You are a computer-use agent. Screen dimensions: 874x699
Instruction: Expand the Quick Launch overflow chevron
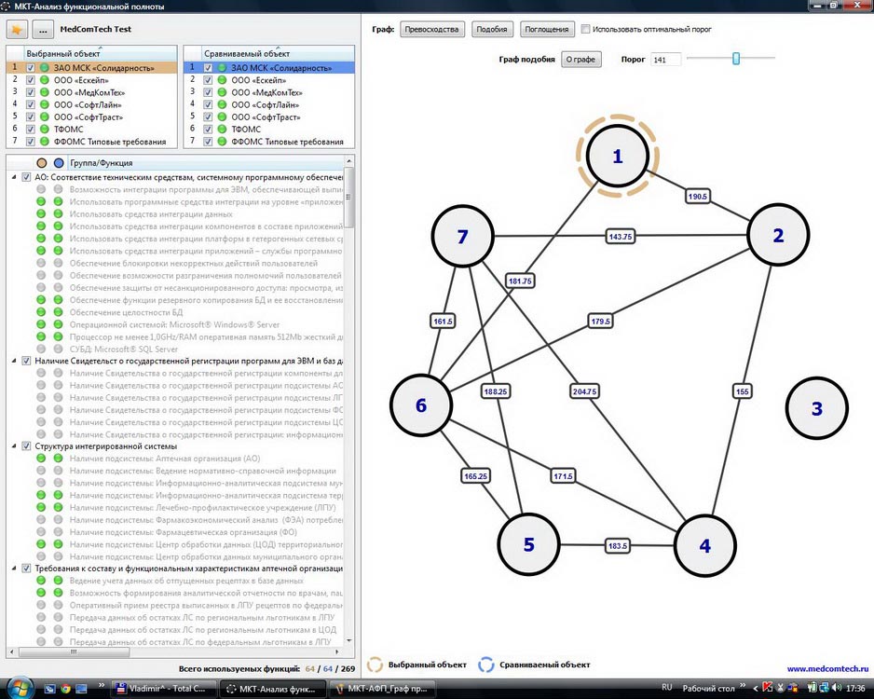(101, 685)
